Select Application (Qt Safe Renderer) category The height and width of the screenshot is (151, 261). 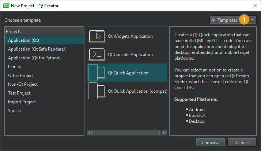37,49
